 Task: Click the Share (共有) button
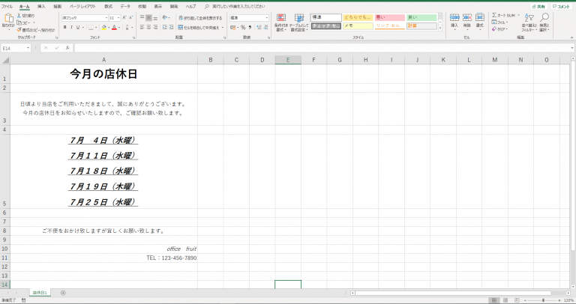537,6
